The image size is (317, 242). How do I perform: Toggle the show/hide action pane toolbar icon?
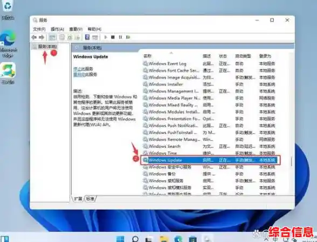tap(95, 37)
